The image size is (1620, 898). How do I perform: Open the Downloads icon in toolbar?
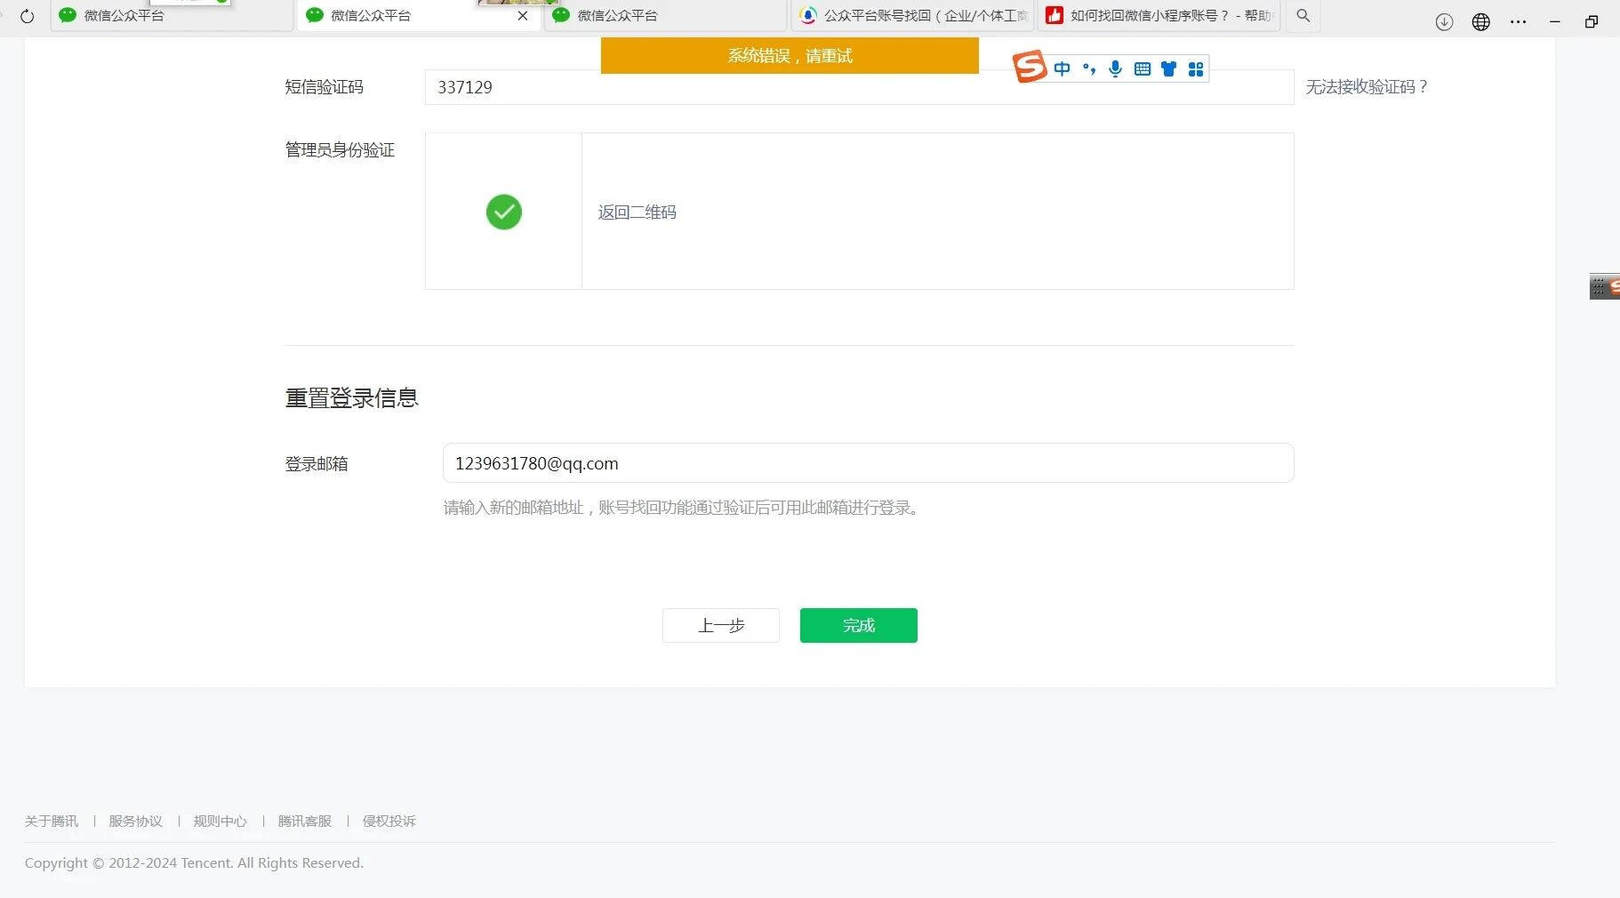tap(1444, 21)
